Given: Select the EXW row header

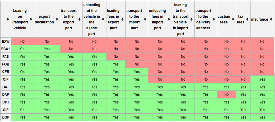Looking at the screenshot, I should 6,41.
